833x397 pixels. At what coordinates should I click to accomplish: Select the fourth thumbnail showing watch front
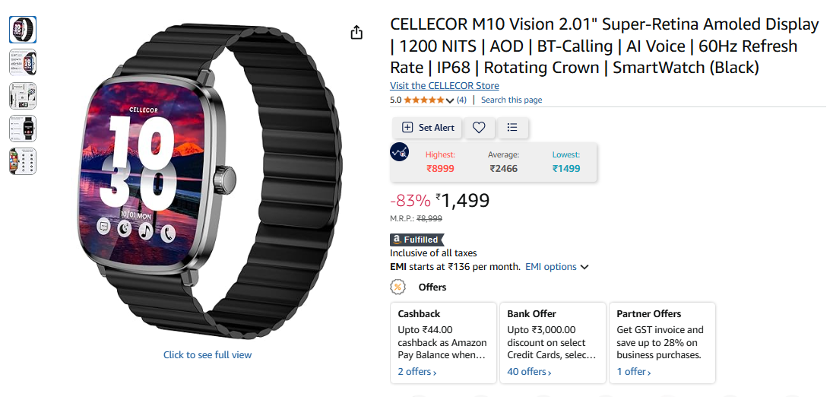pyautogui.click(x=23, y=129)
